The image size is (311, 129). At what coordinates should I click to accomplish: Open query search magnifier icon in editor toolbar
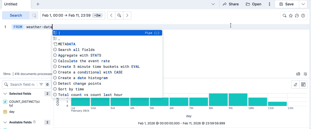[285, 16]
